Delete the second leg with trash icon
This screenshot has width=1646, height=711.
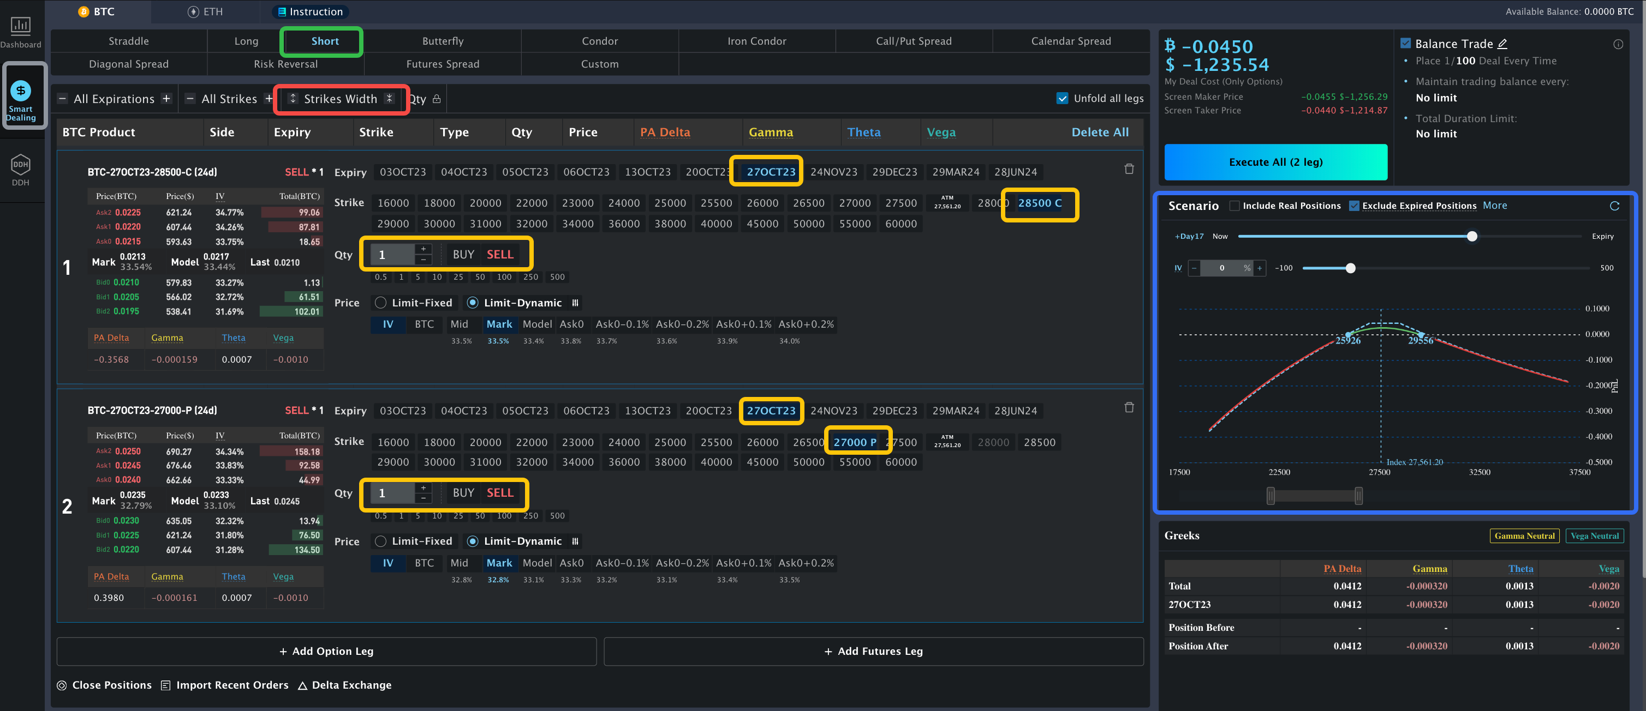tap(1129, 408)
